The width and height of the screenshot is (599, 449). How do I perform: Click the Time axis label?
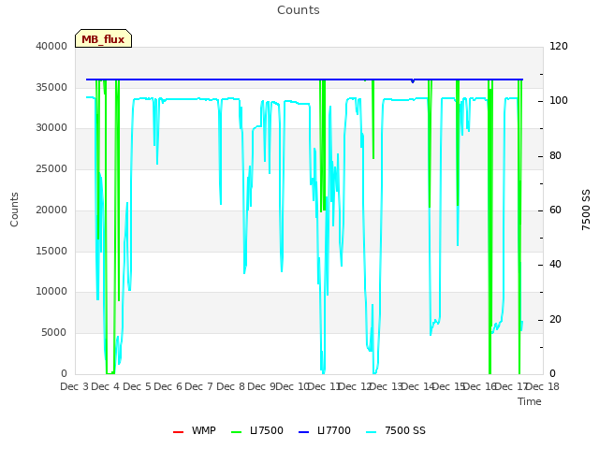pos(530,401)
